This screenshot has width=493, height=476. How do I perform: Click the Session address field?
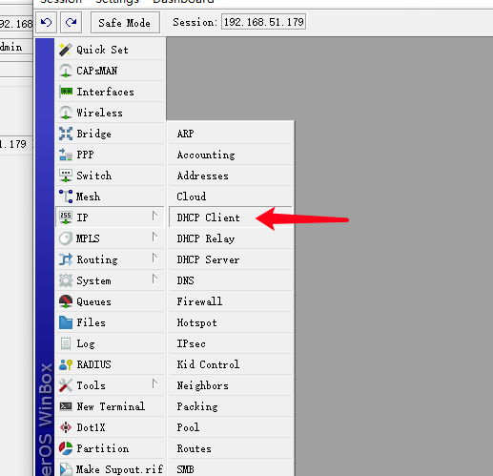click(x=263, y=22)
